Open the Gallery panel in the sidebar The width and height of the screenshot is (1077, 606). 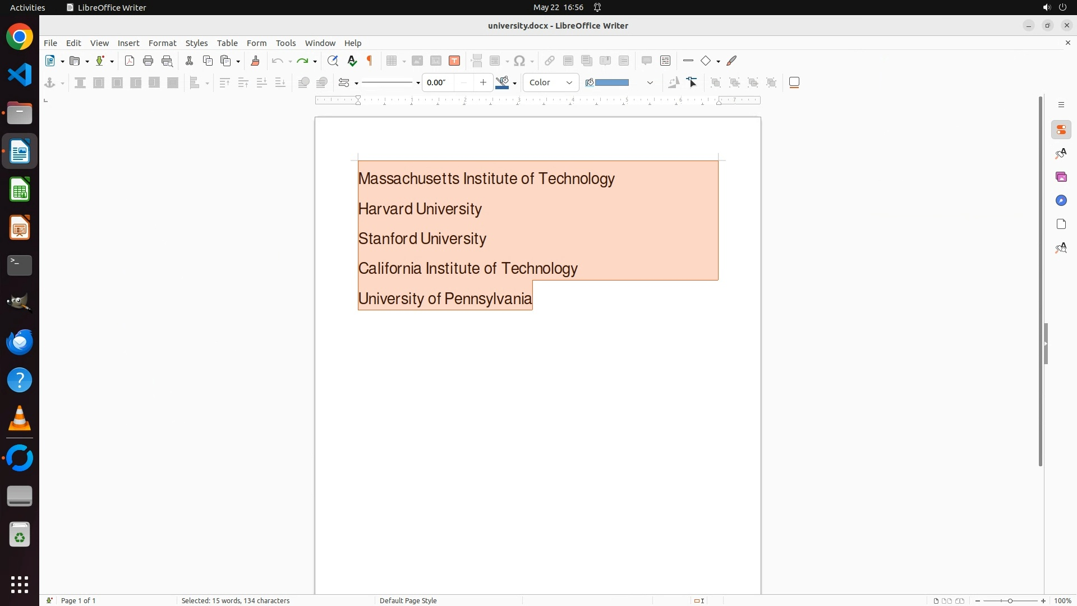(x=1061, y=177)
